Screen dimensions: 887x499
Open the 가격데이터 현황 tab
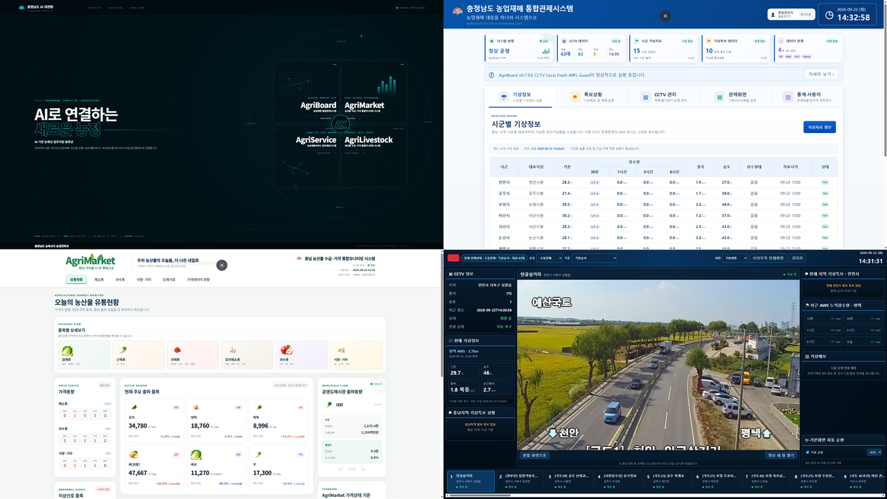[197, 279]
